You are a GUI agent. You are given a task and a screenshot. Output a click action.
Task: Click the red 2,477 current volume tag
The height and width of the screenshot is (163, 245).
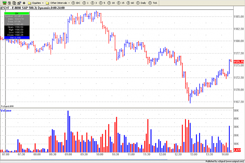(237, 150)
